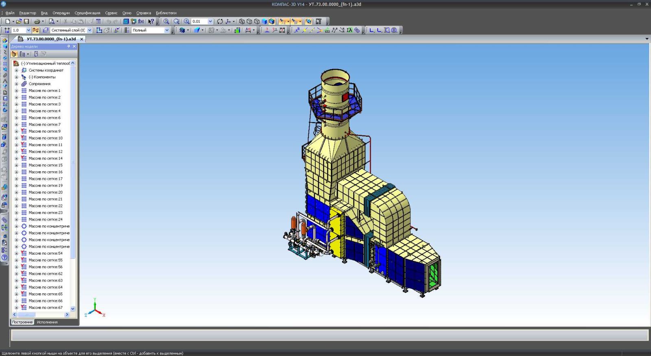The width and height of the screenshot is (651, 356).
Task: Open the Операции menu
Action: (61, 13)
